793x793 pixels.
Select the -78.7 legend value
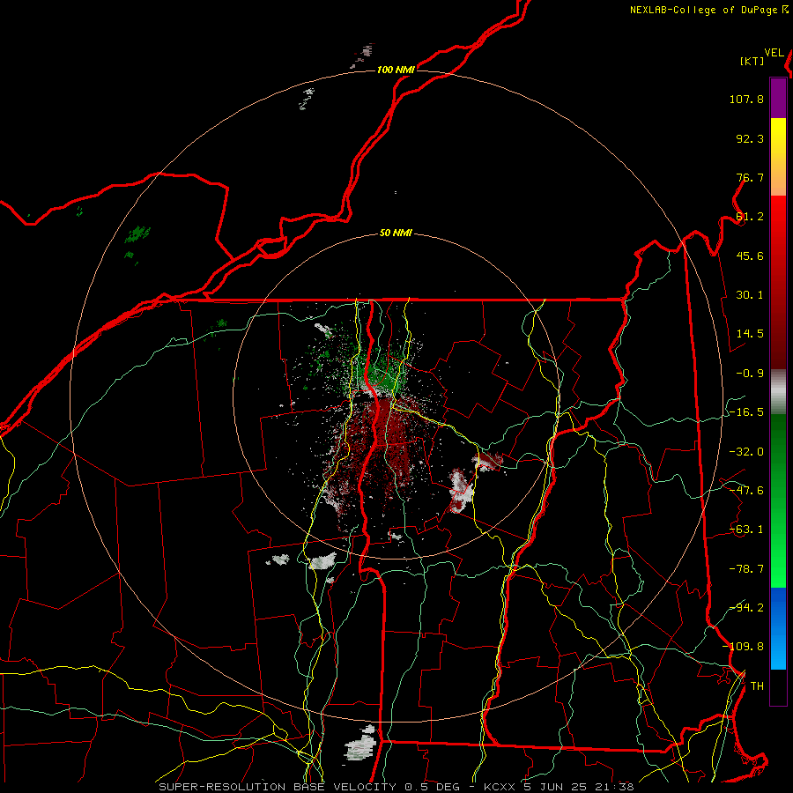tap(746, 569)
